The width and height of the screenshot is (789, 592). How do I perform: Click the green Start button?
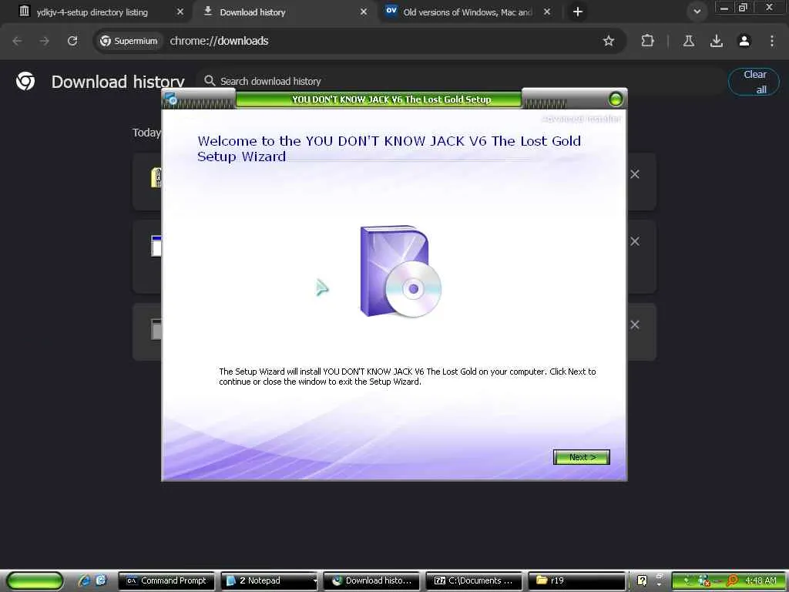[35, 580]
